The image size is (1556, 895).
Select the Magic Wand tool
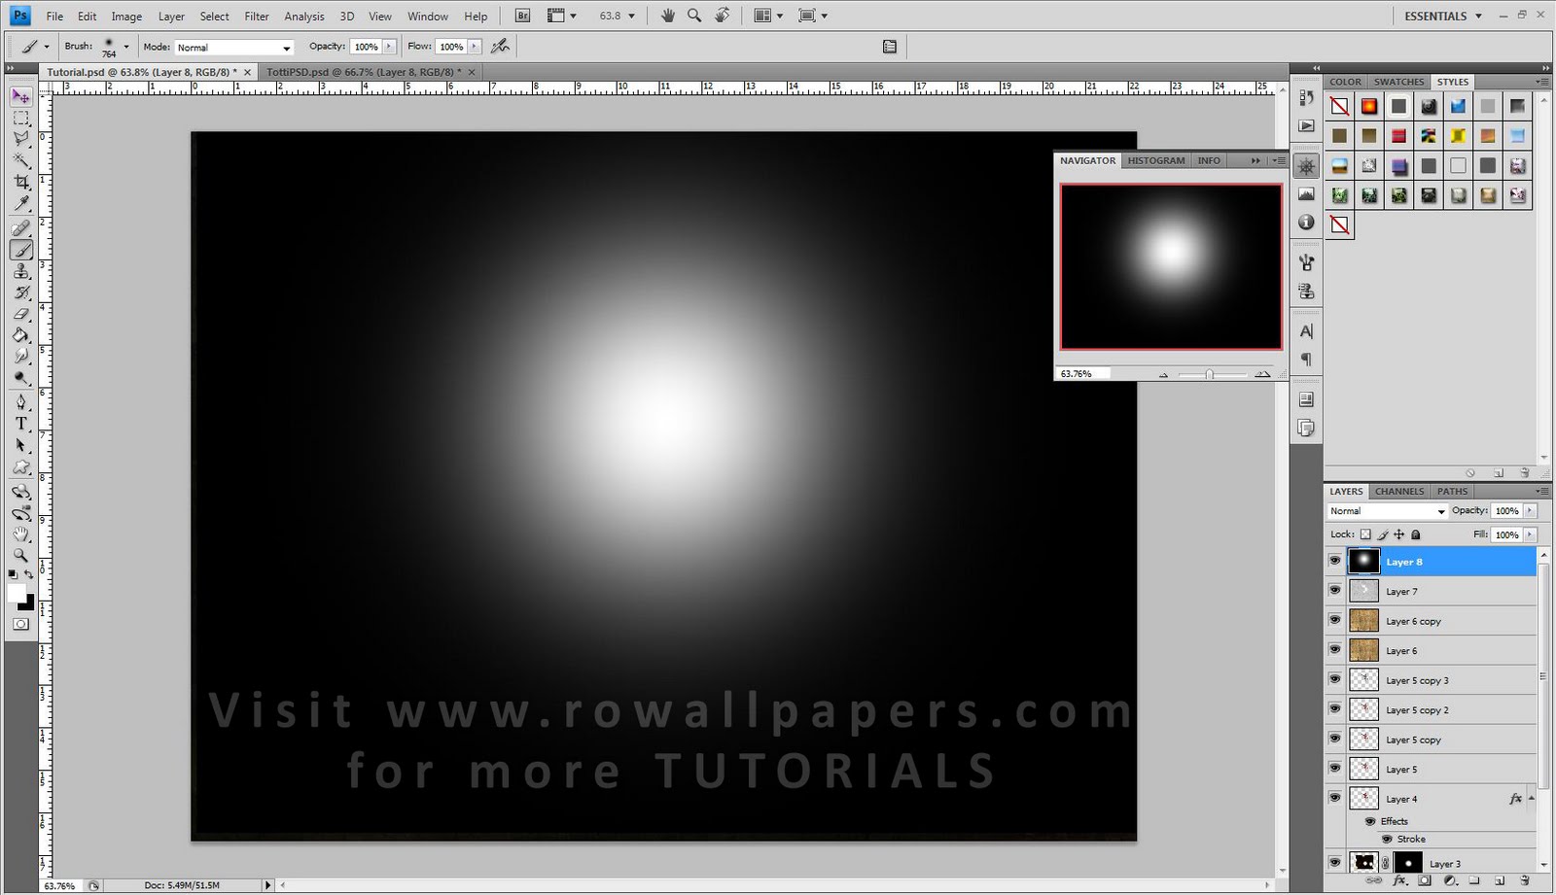click(20, 160)
